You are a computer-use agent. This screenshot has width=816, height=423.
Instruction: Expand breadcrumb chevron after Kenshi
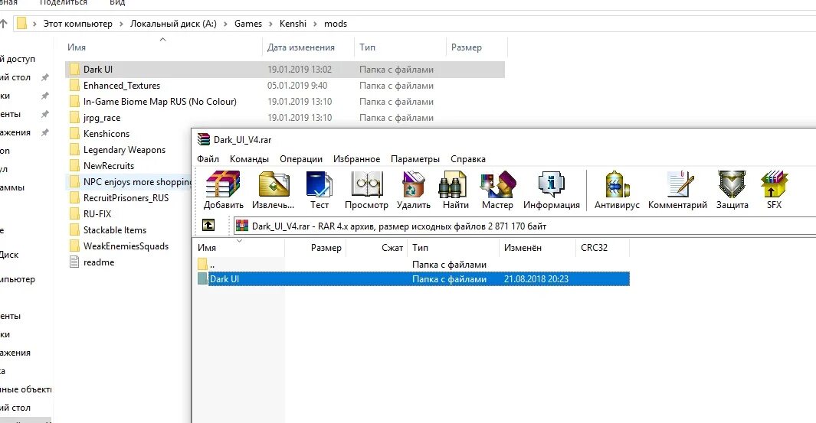(x=316, y=24)
